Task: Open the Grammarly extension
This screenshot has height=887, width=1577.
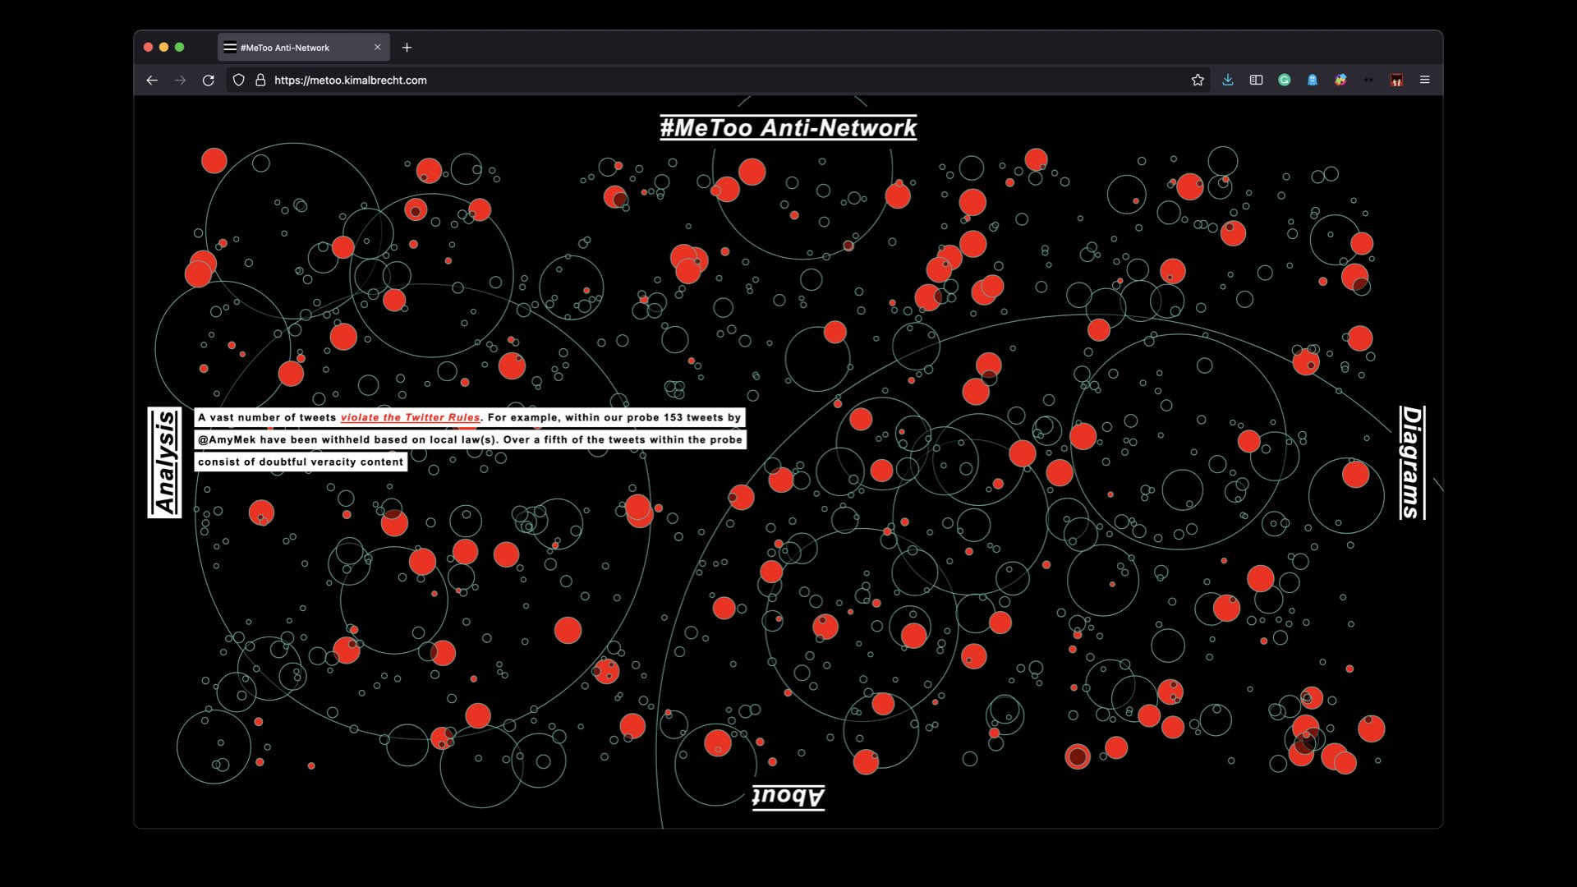Action: coord(1285,80)
